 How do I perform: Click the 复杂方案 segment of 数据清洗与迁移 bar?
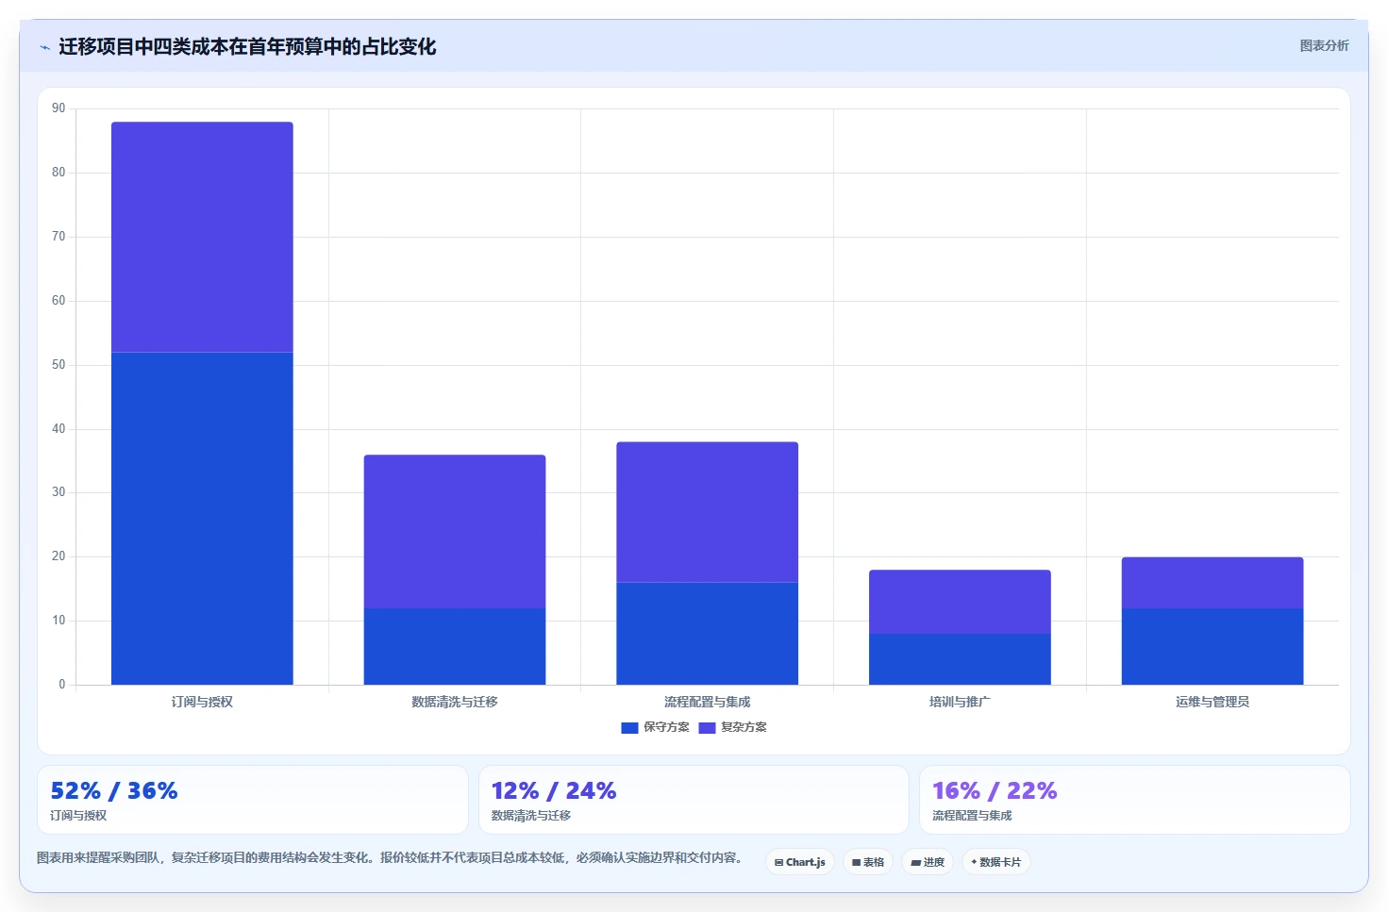pos(455,532)
